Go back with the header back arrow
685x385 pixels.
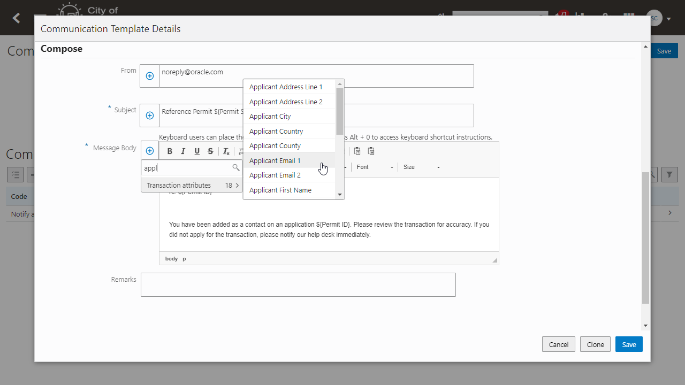point(17,18)
